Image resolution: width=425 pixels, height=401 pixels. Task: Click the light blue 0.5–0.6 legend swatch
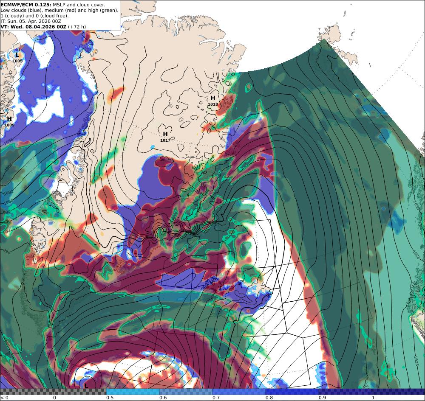point(133,392)
